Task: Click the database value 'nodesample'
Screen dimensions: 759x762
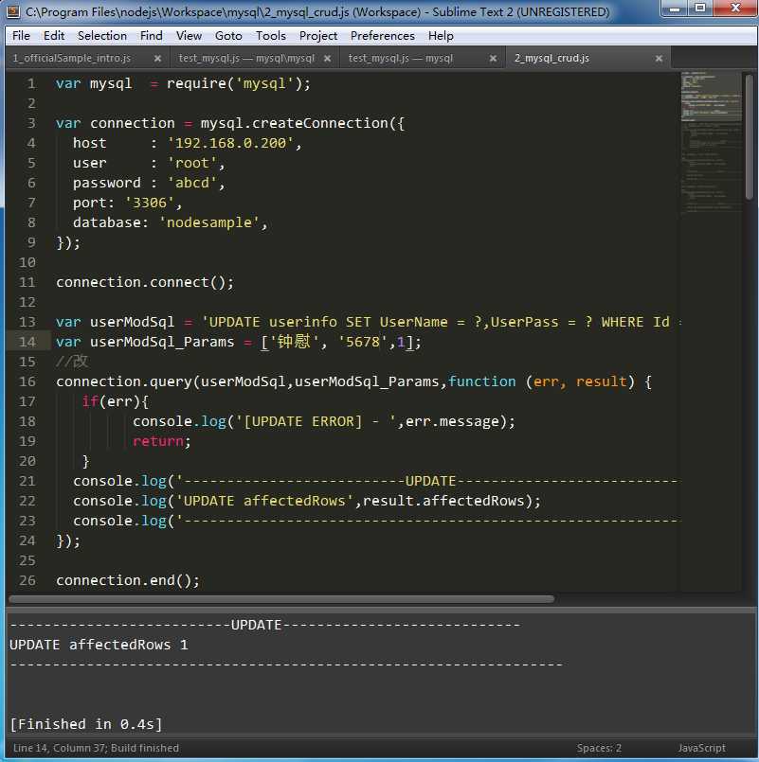Action: click(209, 222)
